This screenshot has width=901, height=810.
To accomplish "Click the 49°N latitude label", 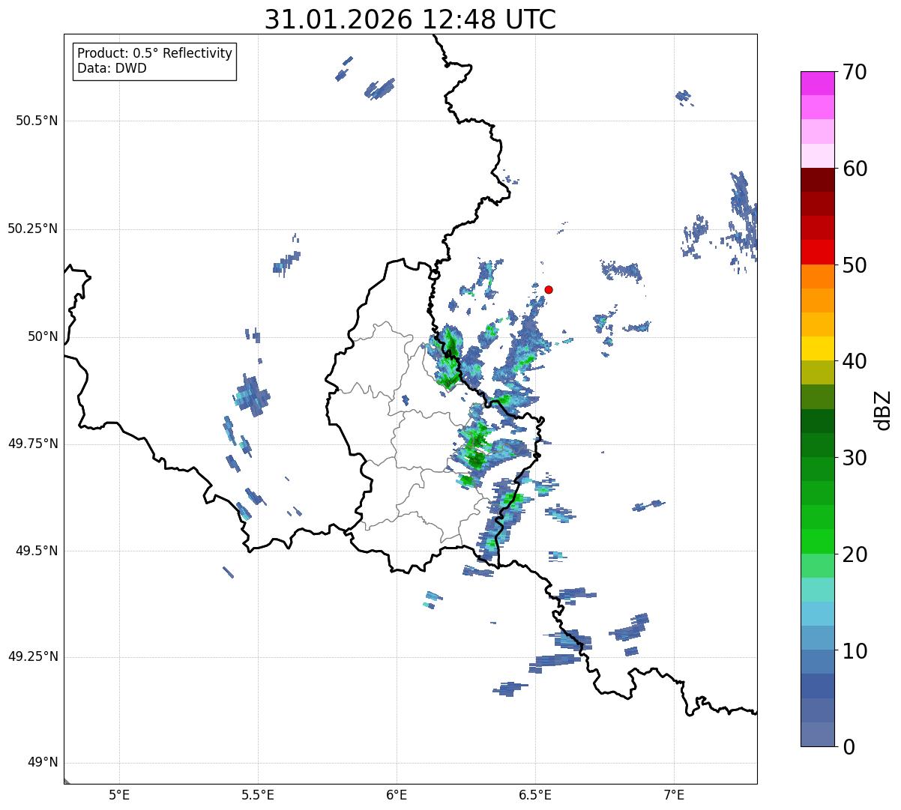I will 43,763.
